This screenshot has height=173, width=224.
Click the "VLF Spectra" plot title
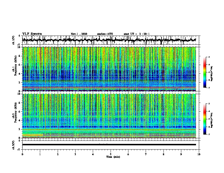[x=32, y=34]
